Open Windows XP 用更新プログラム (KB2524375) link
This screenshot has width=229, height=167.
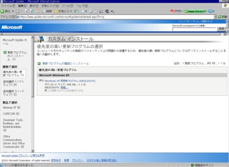tap(70, 81)
